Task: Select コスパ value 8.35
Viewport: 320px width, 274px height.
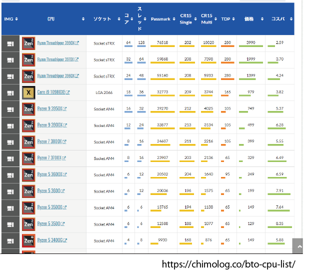Action: click(279, 223)
